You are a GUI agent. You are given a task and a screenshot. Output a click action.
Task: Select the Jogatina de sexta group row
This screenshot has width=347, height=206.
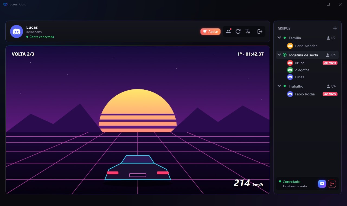click(307, 55)
